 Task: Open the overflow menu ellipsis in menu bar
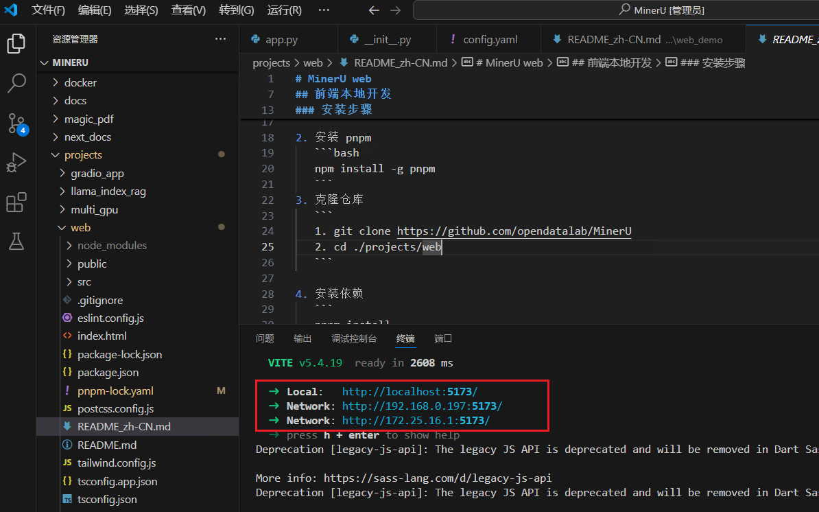click(324, 10)
